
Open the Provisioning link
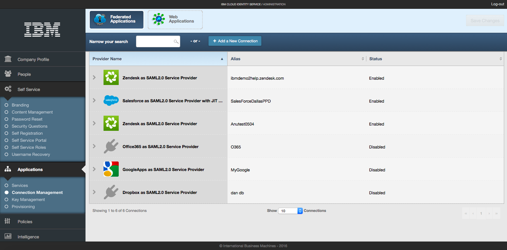point(23,207)
